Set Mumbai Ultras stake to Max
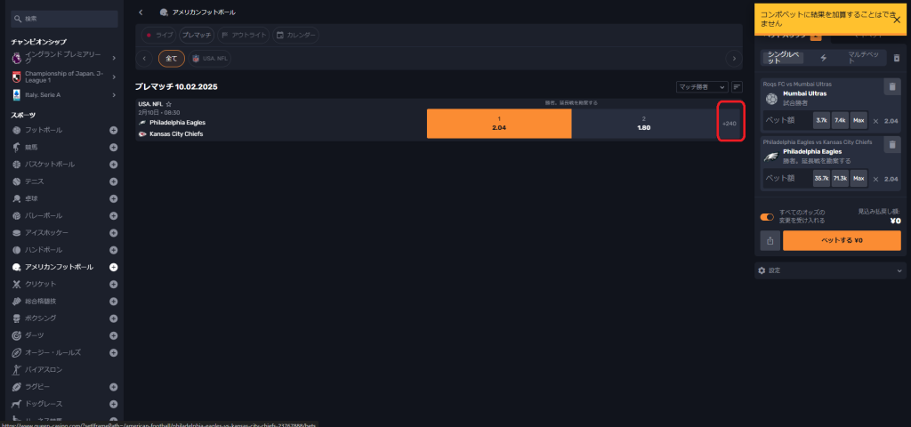The height and width of the screenshot is (427, 911). coord(859,121)
